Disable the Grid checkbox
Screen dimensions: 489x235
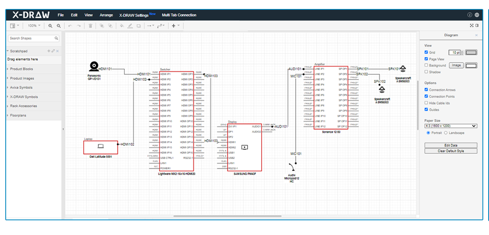(427, 52)
